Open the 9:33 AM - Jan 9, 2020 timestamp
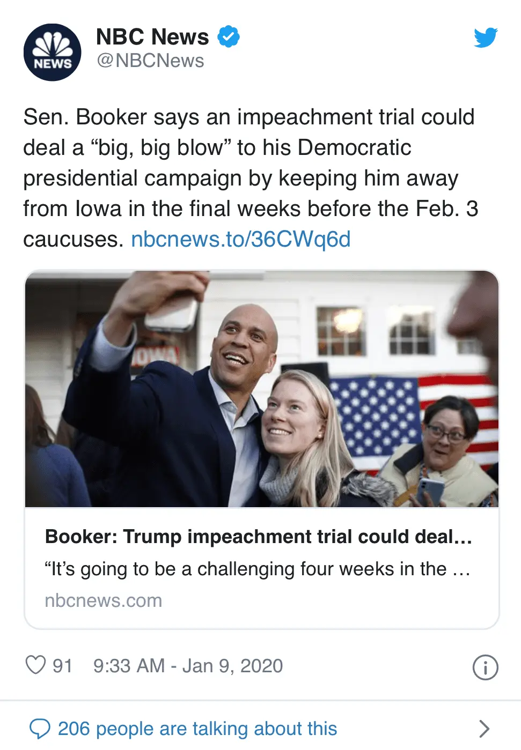The height and width of the screenshot is (750, 521). [188, 666]
